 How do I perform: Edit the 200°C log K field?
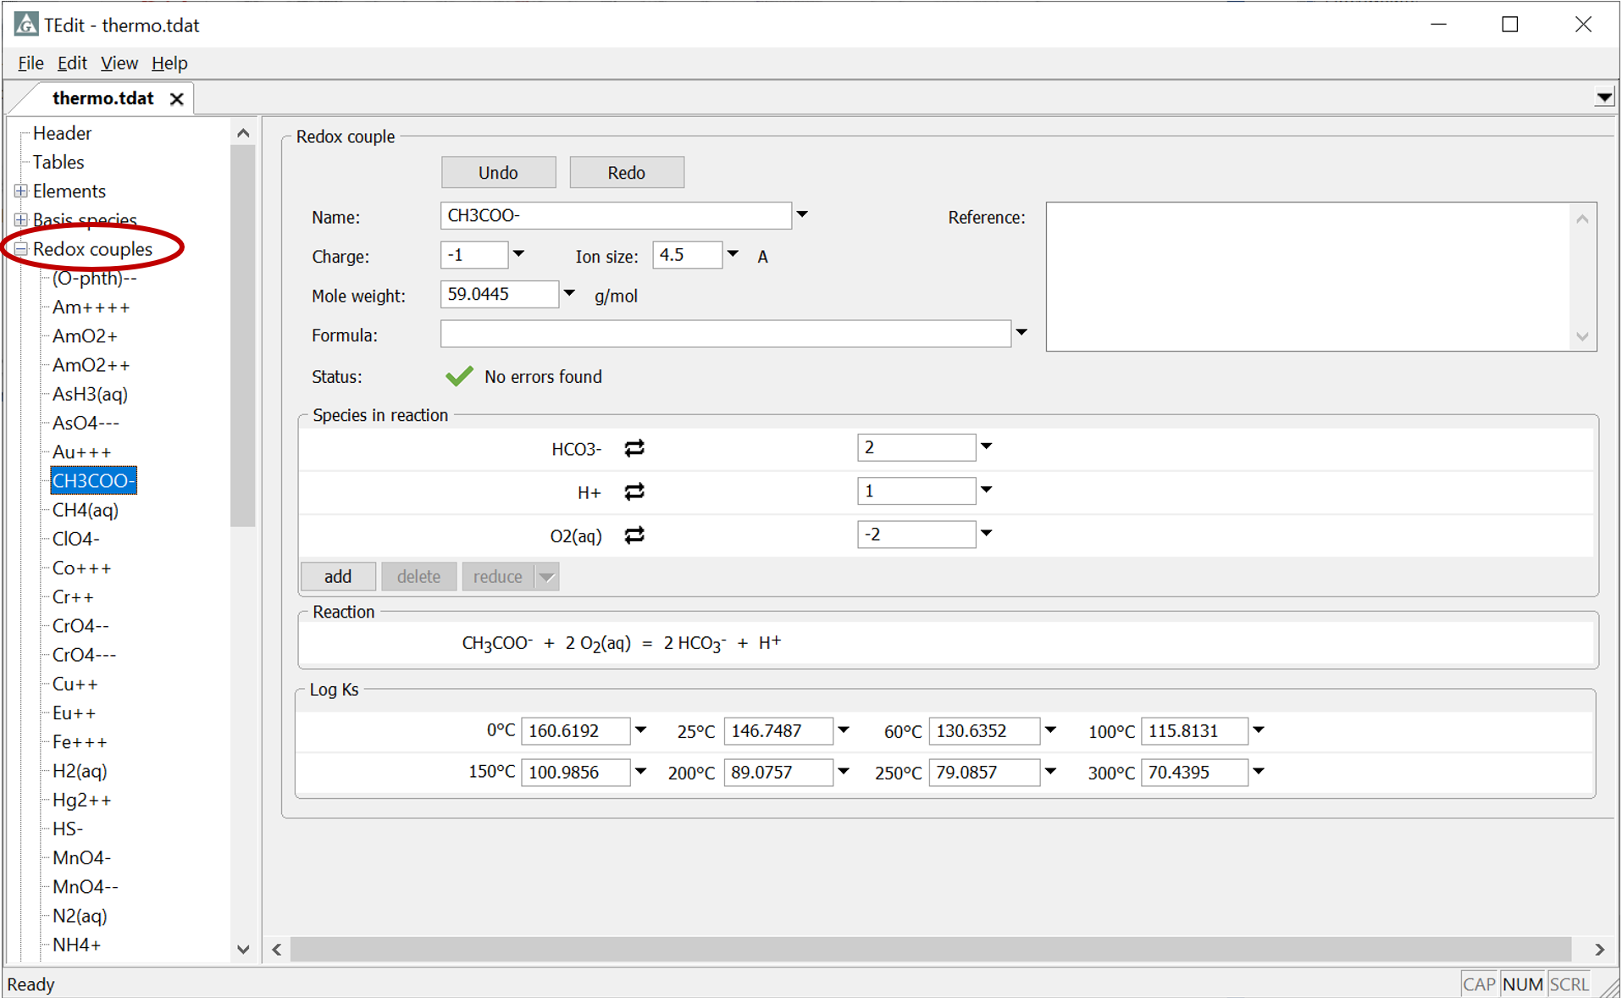(x=778, y=773)
